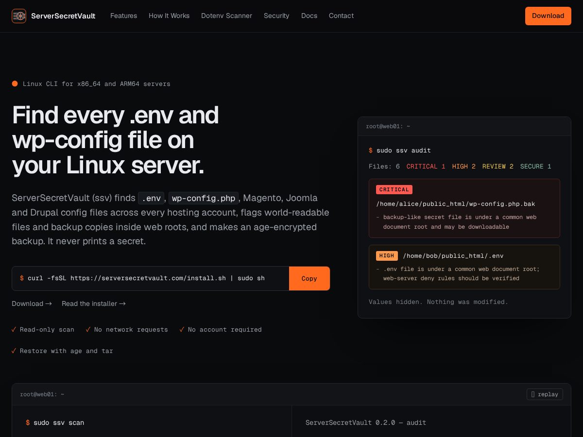
Task: Copy the curl install command
Action: click(x=309, y=278)
